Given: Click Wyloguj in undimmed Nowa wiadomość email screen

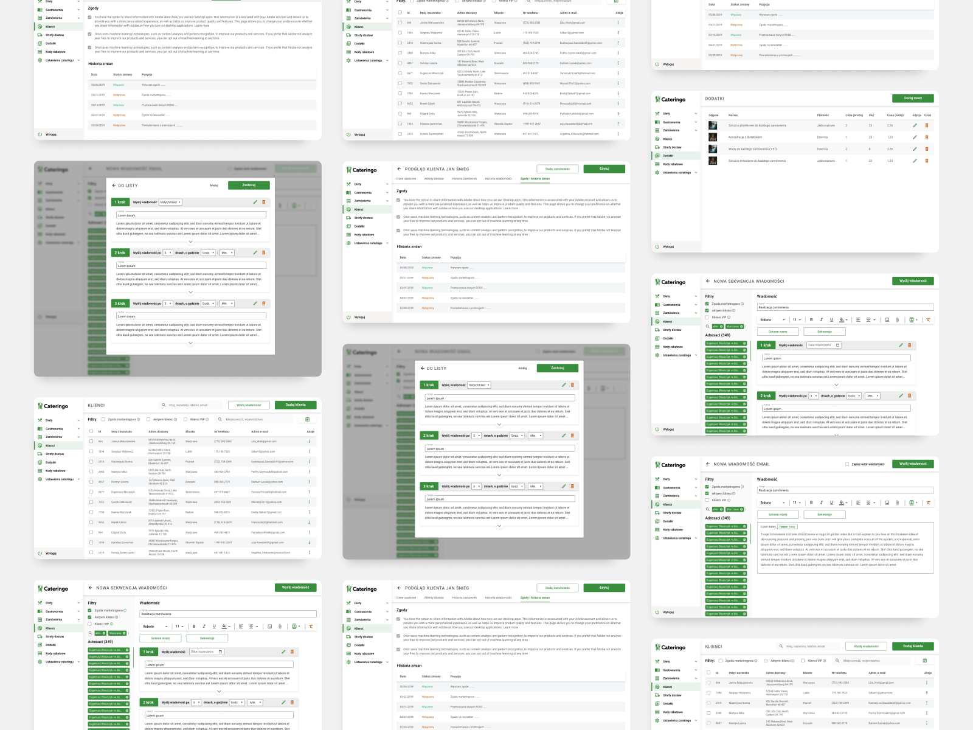Looking at the screenshot, I should coord(668,613).
